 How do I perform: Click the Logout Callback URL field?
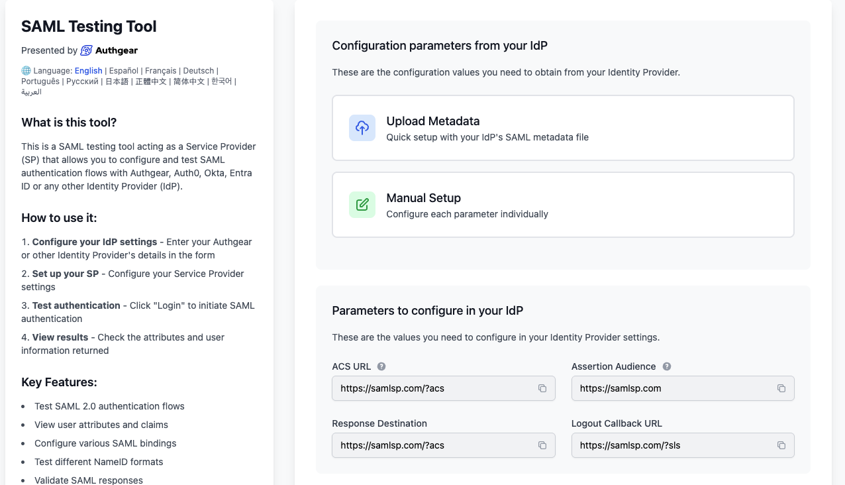pos(683,445)
